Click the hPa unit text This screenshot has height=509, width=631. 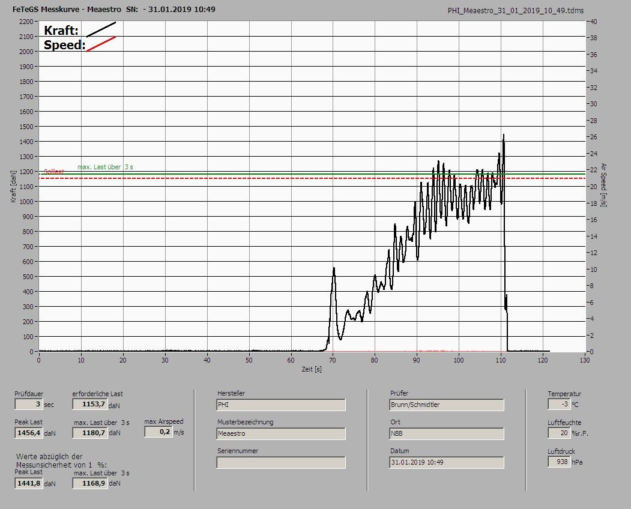pyautogui.click(x=577, y=462)
